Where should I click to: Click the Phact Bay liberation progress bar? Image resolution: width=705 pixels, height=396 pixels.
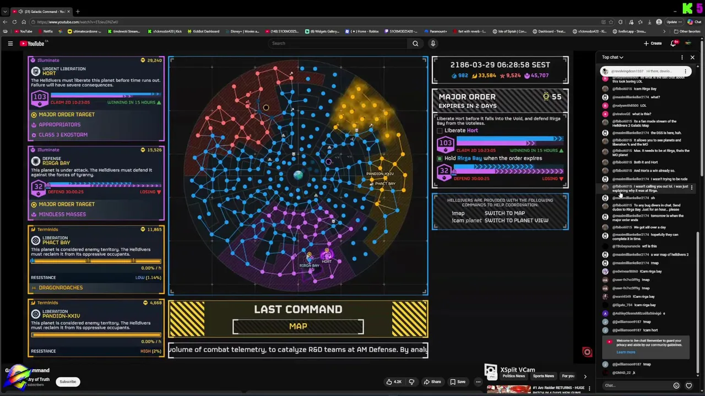(x=96, y=261)
